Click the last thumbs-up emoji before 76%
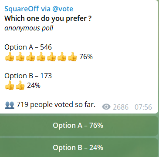 [72, 57]
